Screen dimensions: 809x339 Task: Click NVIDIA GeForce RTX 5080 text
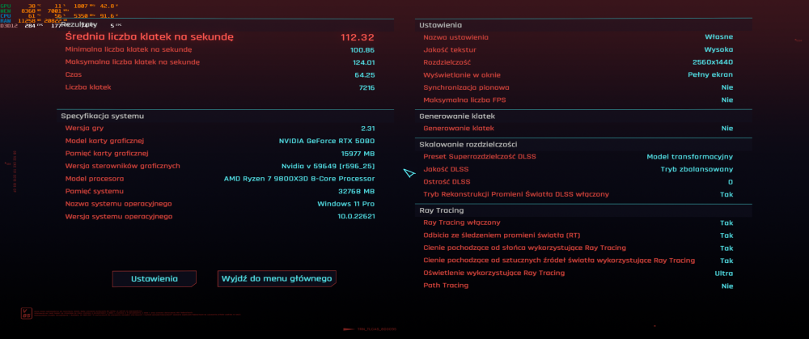coord(327,141)
